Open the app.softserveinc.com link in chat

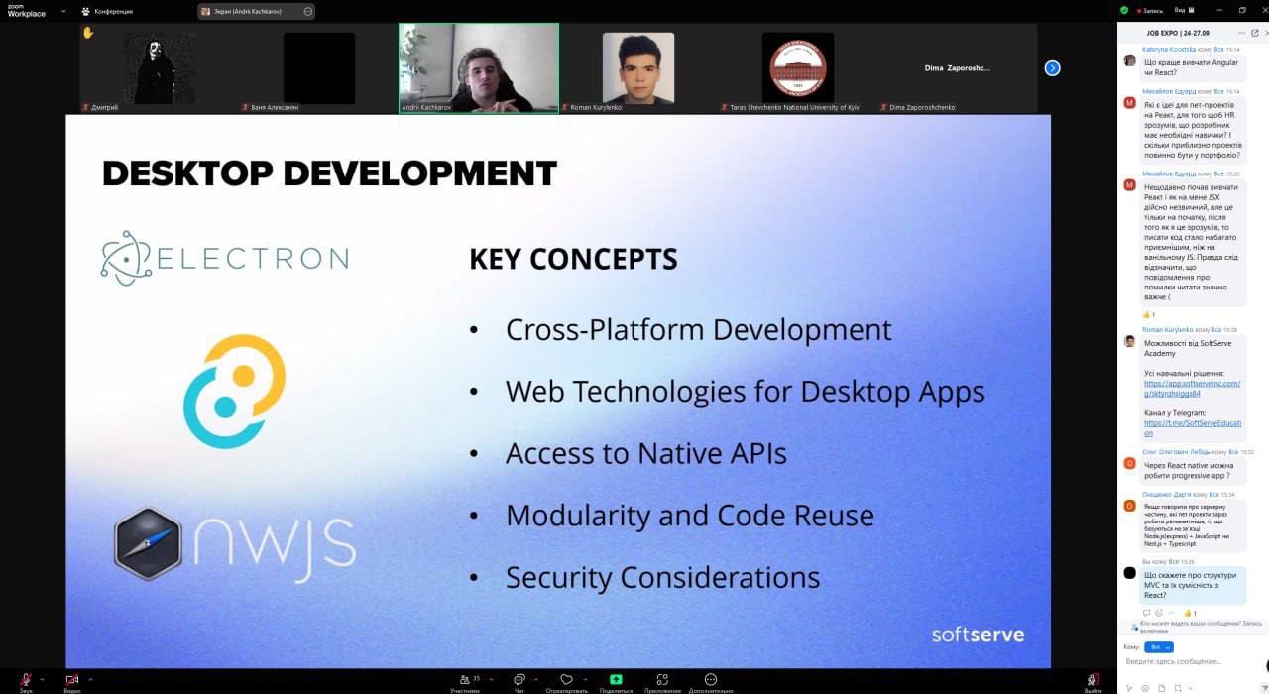1192,388
